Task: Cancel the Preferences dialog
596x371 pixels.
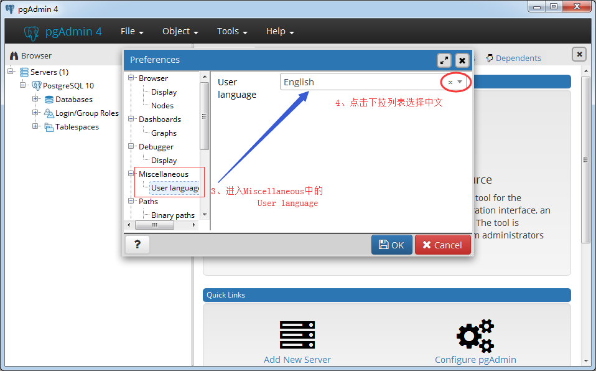Action: (442, 245)
